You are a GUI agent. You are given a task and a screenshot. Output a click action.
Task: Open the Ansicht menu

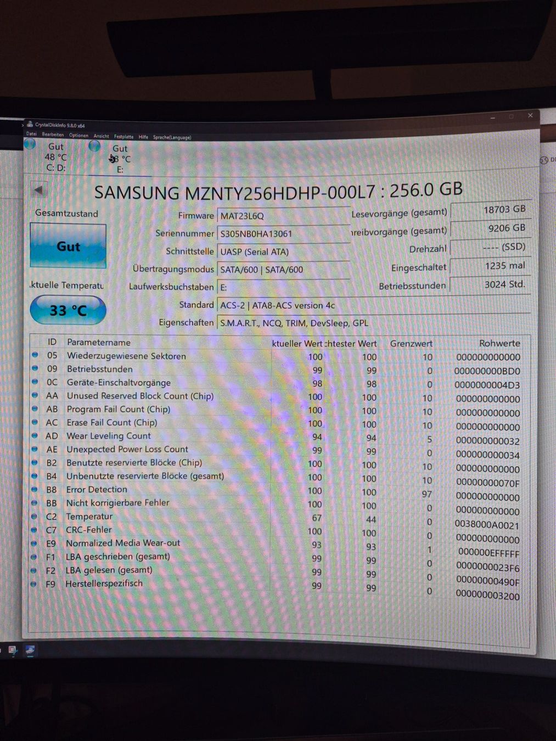(101, 136)
